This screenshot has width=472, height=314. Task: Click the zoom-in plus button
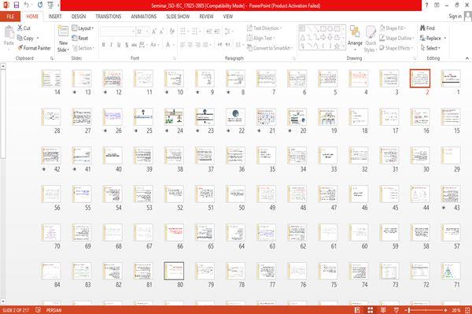[x=445, y=310]
